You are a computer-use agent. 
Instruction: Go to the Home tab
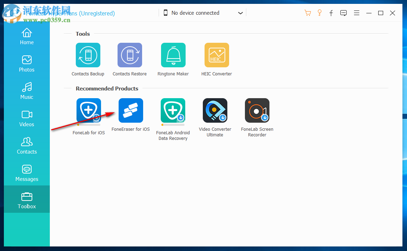27,36
